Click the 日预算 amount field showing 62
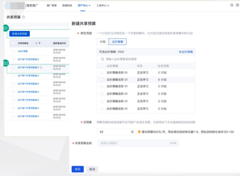 117,132
